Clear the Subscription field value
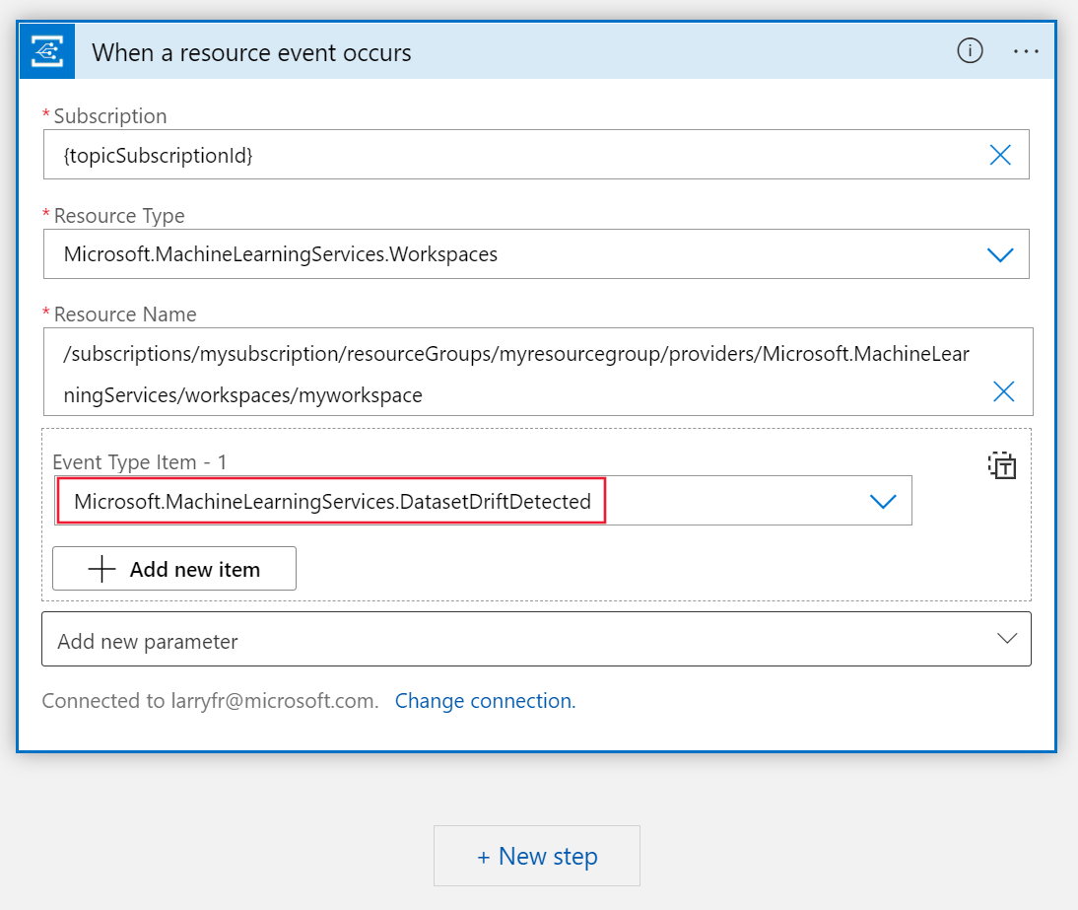Screen dimensions: 1078x910 tap(1000, 155)
